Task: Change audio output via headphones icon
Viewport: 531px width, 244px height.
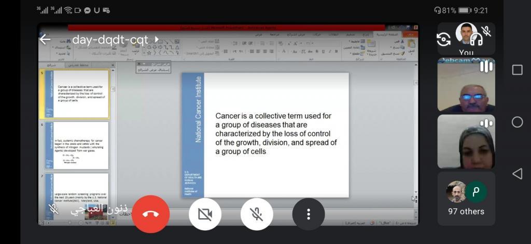Action: tap(476, 39)
